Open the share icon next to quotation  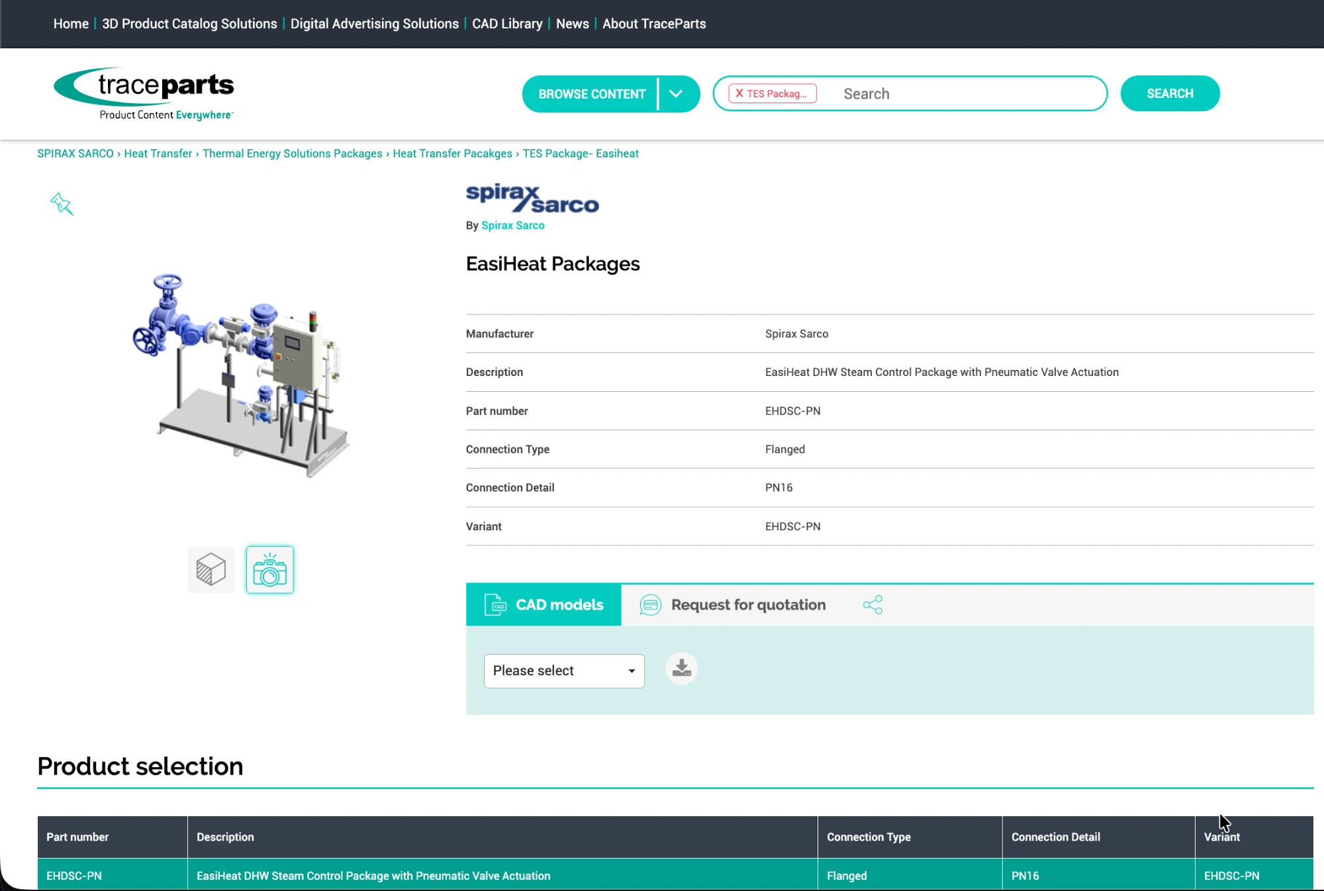coord(873,604)
